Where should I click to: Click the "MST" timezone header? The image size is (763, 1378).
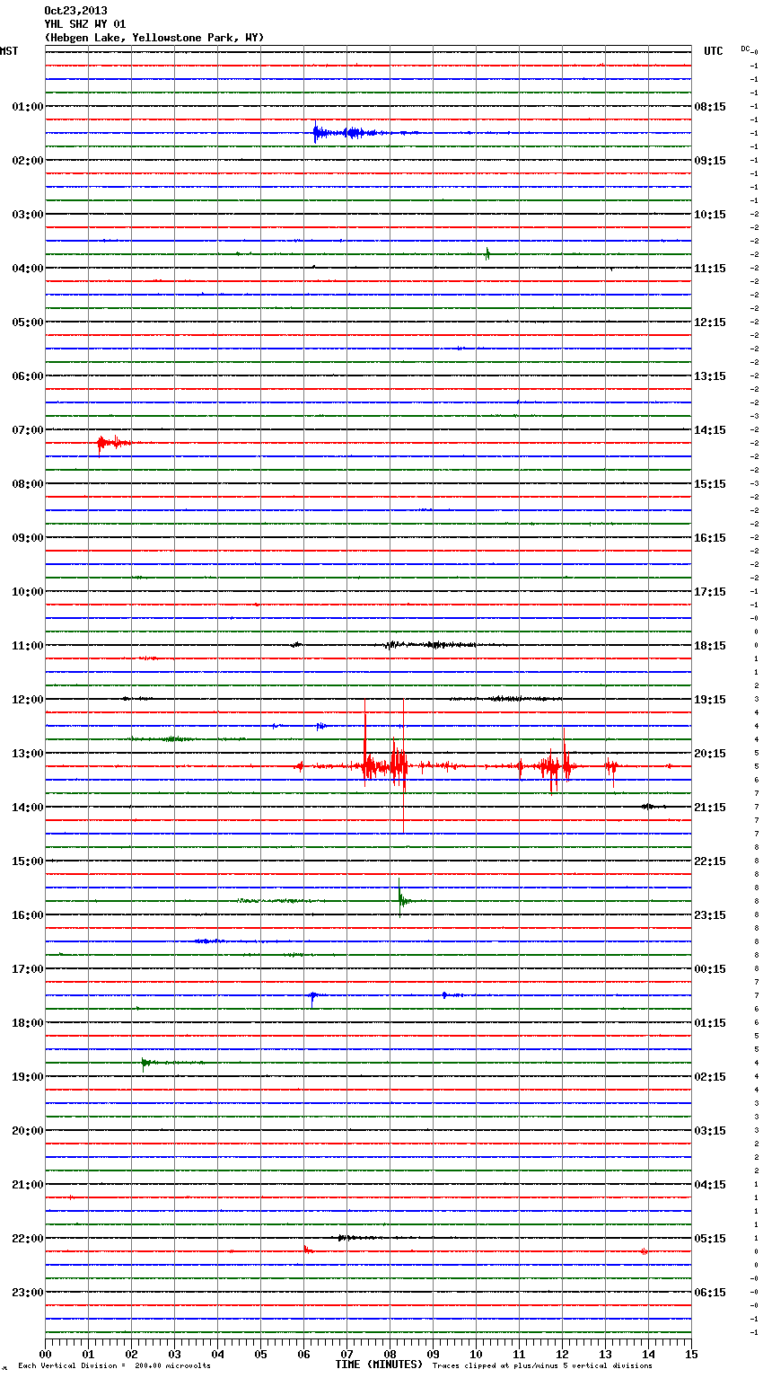(9, 51)
